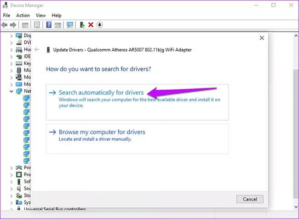Expand the IDE tree node
Screen dimensions: 299x219
11,57
